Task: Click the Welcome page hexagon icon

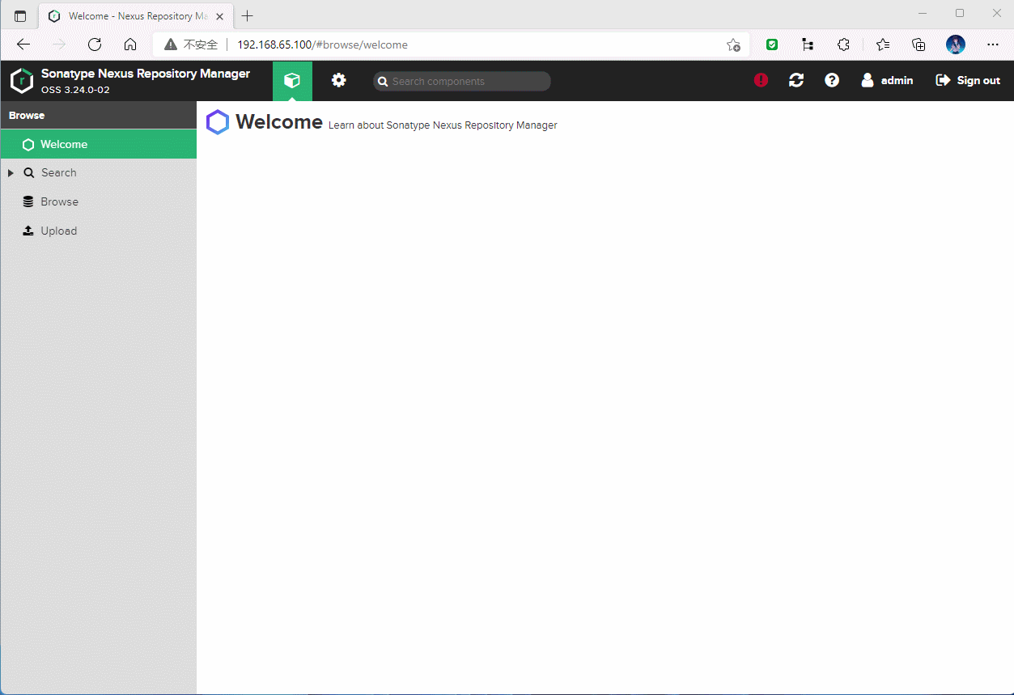Action: [218, 122]
